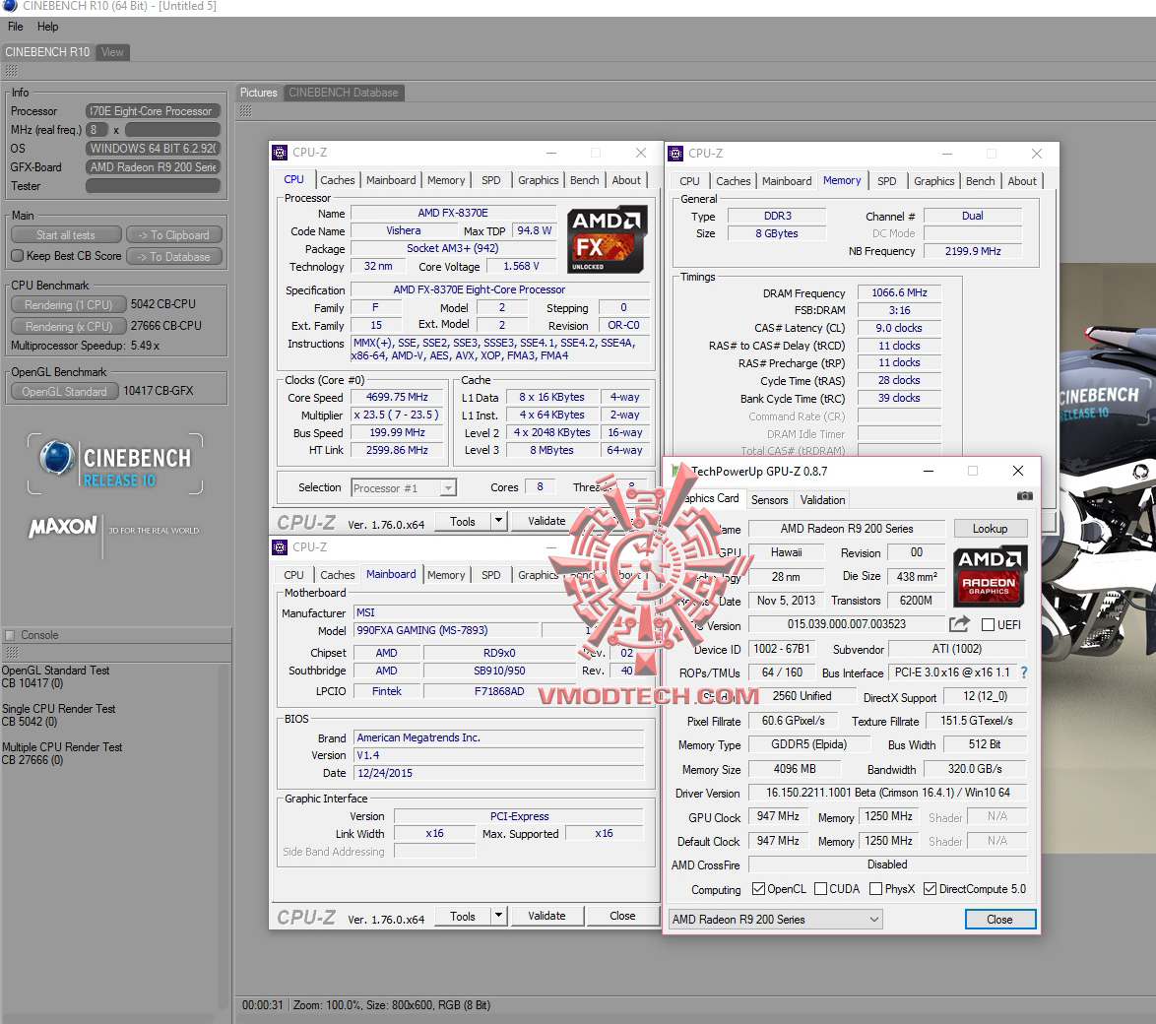The image size is (1156, 1024).
Task: Click the Cinebench title bar application icon
Action: pyautogui.click(x=10, y=6)
